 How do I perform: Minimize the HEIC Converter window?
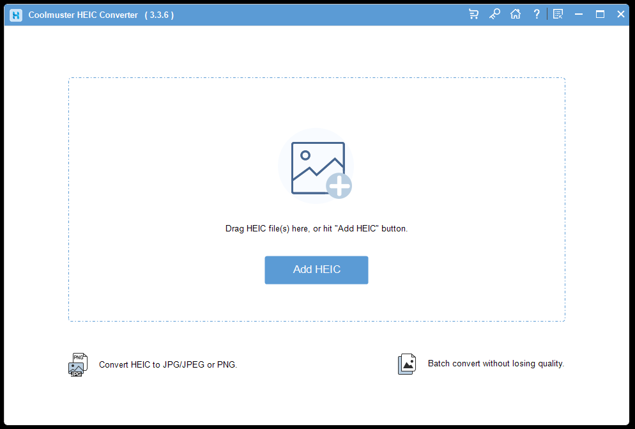(x=579, y=14)
